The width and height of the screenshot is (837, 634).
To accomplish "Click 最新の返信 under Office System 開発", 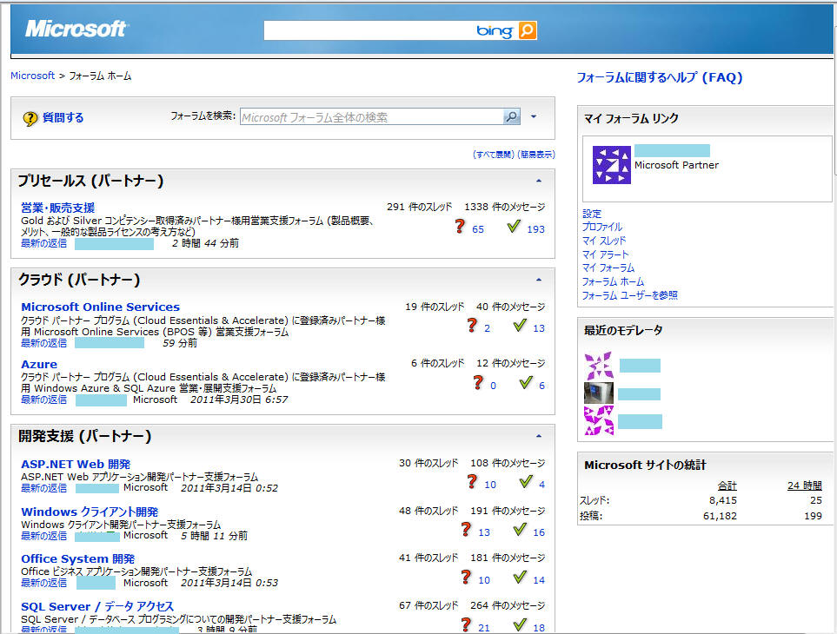I will (x=43, y=584).
